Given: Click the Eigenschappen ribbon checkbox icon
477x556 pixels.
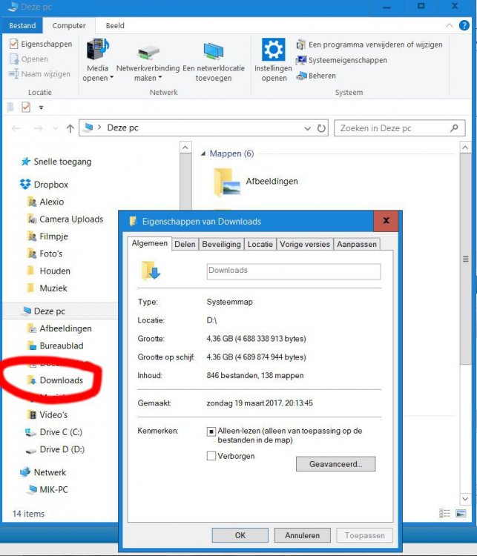Looking at the screenshot, I should [x=14, y=44].
